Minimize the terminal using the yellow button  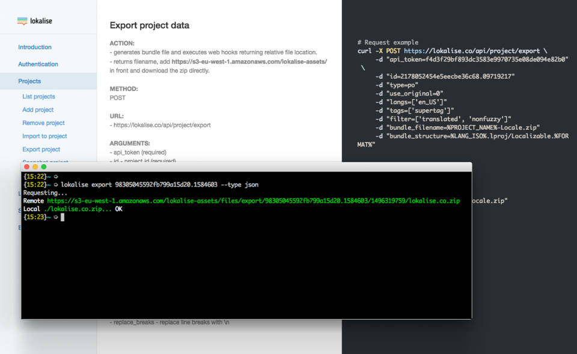pos(35,167)
